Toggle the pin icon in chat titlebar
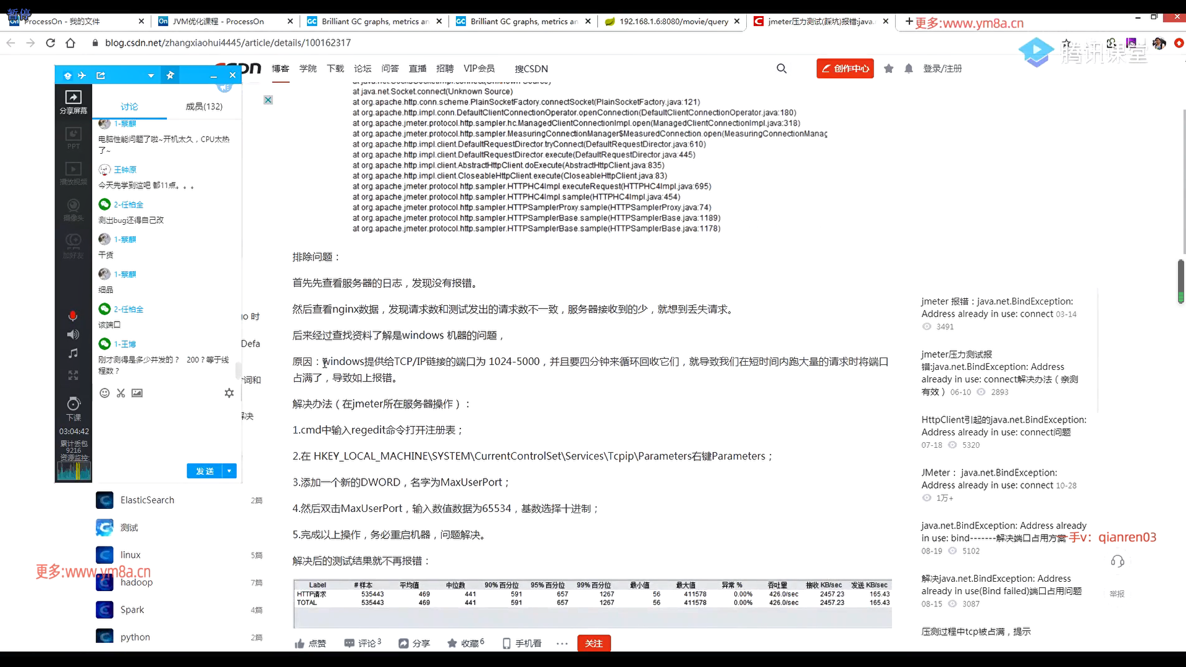This screenshot has width=1186, height=667. [170, 75]
